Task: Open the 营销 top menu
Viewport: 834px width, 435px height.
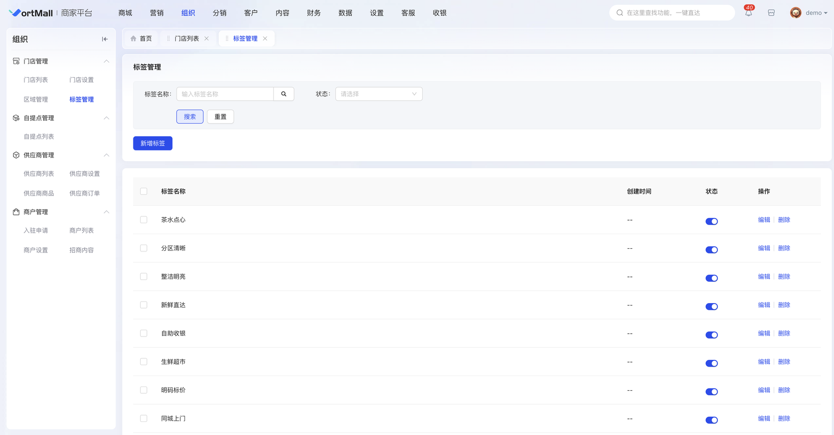Action: click(x=156, y=13)
